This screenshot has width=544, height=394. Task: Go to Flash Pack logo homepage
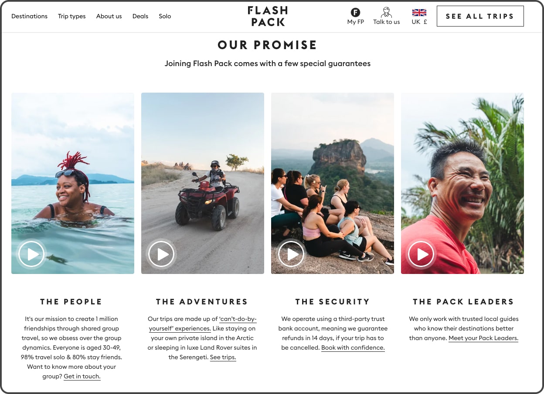(268, 16)
